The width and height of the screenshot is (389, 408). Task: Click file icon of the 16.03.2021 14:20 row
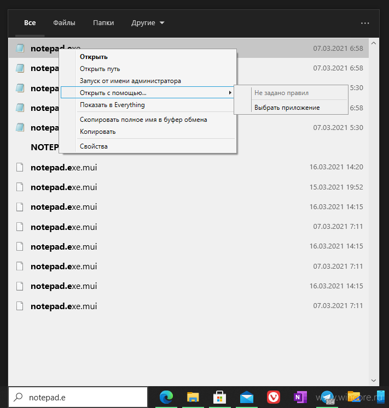click(20, 167)
